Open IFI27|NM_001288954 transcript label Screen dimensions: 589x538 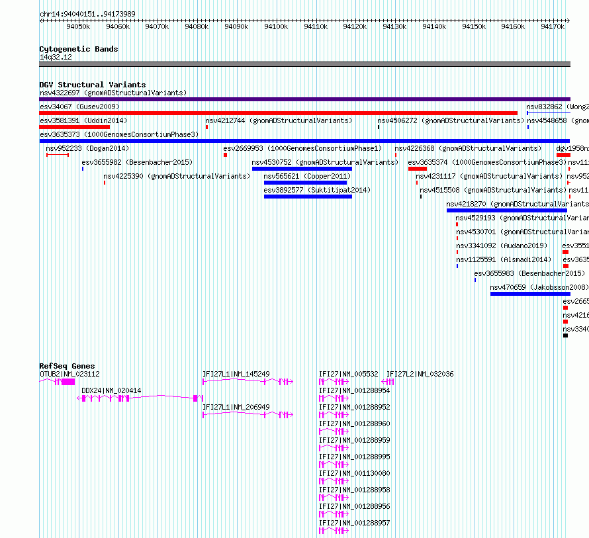(355, 390)
